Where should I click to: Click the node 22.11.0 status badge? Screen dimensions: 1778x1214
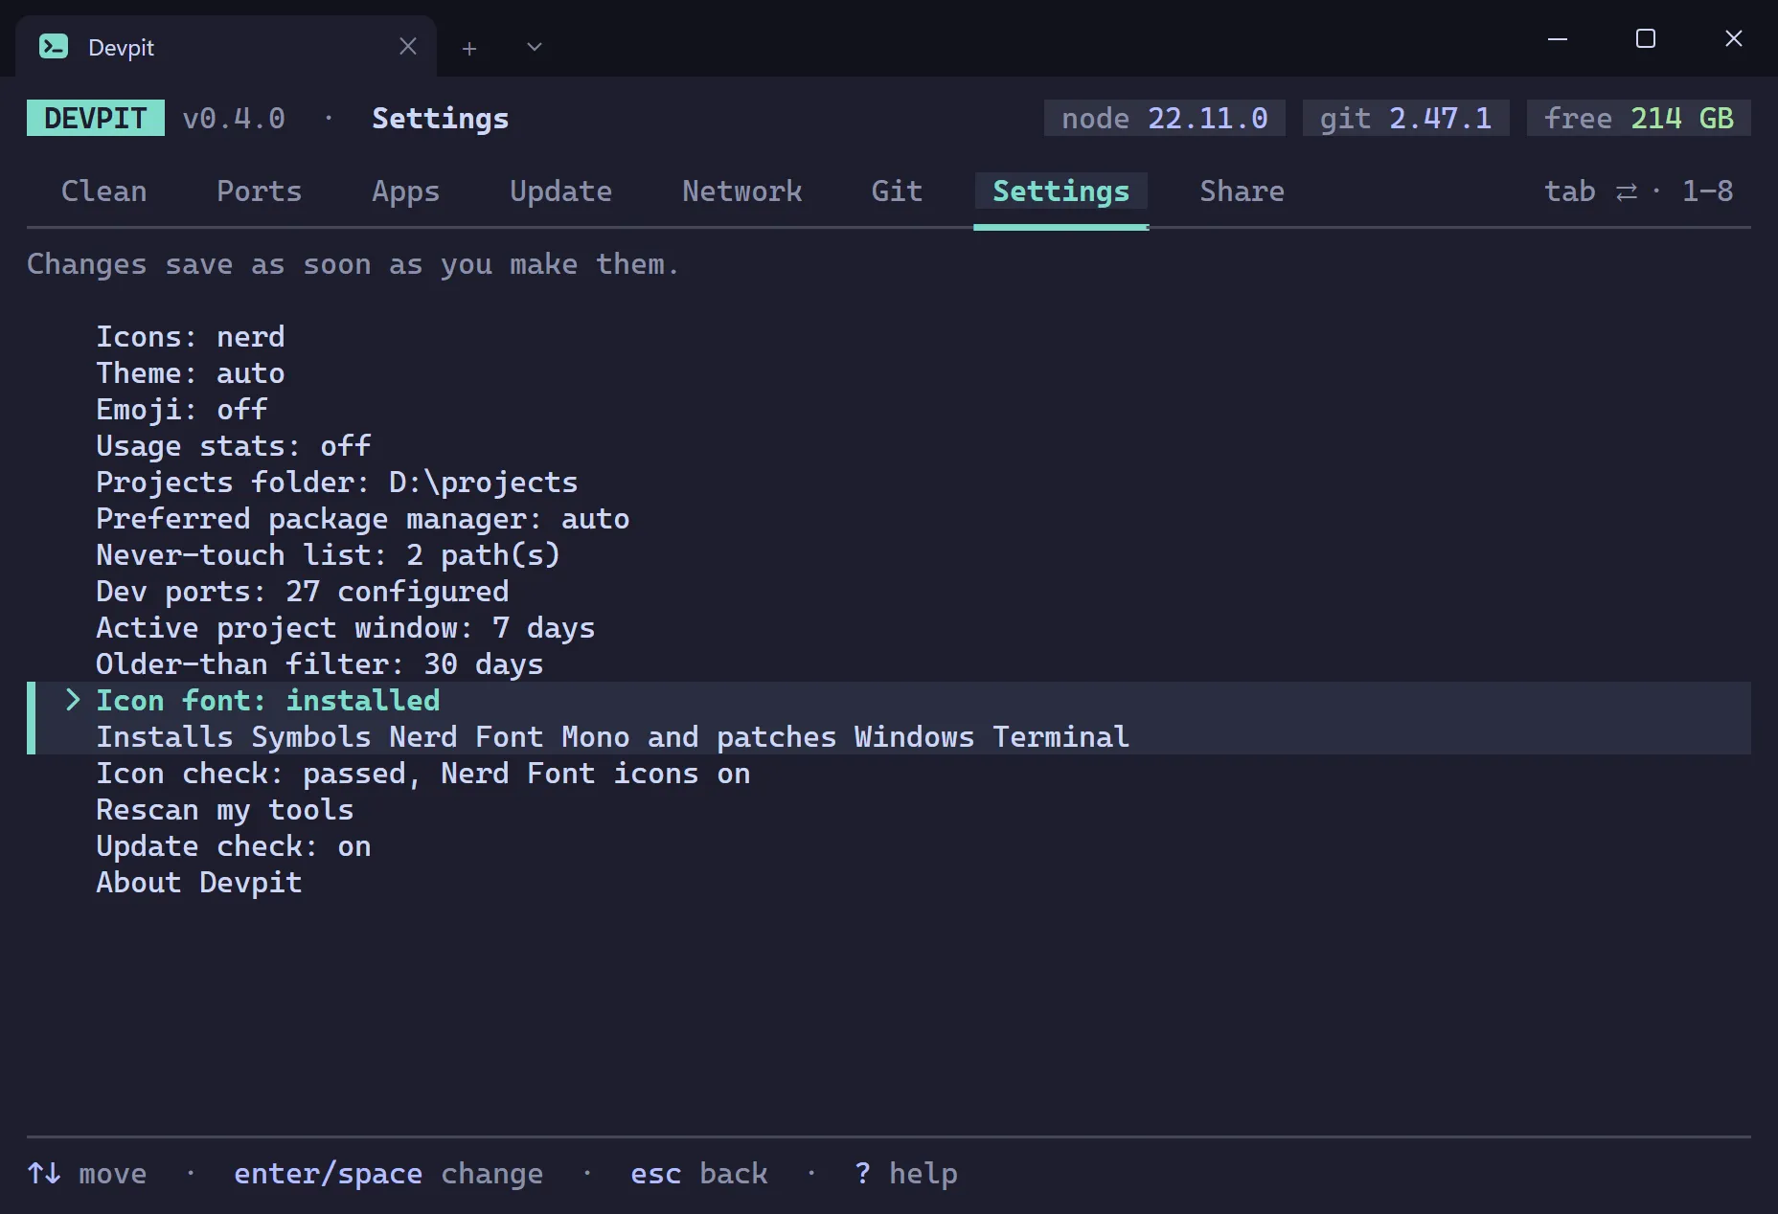pos(1165,118)
